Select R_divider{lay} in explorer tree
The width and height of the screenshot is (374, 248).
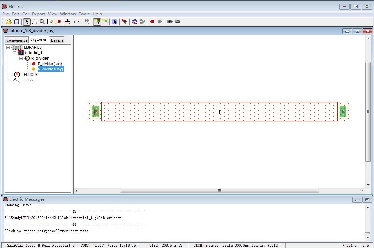50,69
